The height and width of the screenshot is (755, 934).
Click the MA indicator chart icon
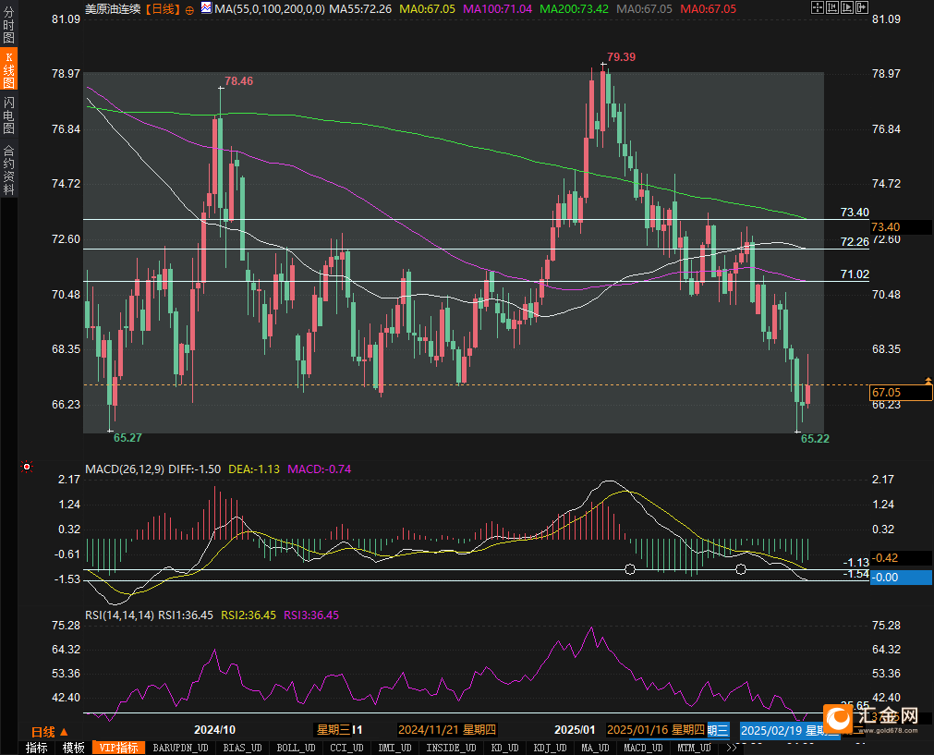click(x=206, y=7)
